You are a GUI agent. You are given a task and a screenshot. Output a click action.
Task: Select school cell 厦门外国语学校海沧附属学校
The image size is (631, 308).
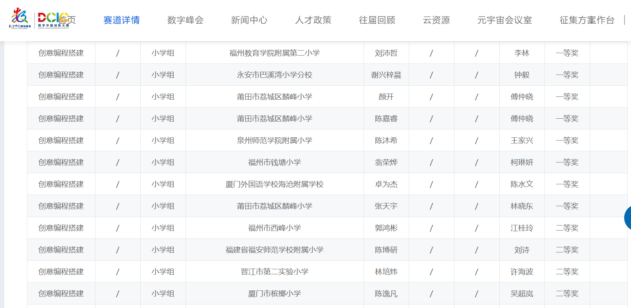pos(275,184)
